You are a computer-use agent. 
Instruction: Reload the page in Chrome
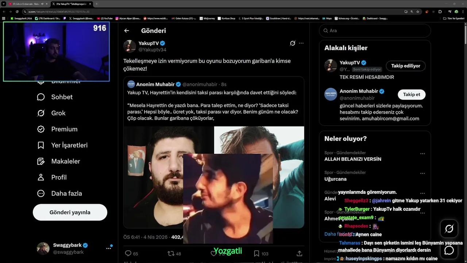click(x=17, y=11)
